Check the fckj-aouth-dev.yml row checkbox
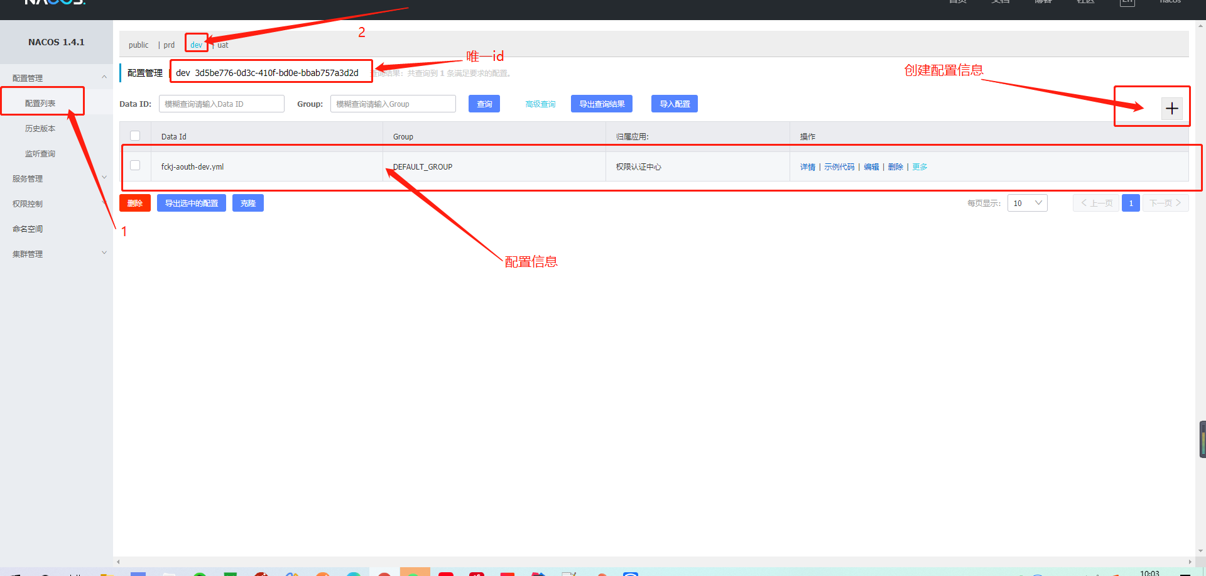Image resolution: width=1206 pixels, height=576 pixels. click(x=135, y=165)
